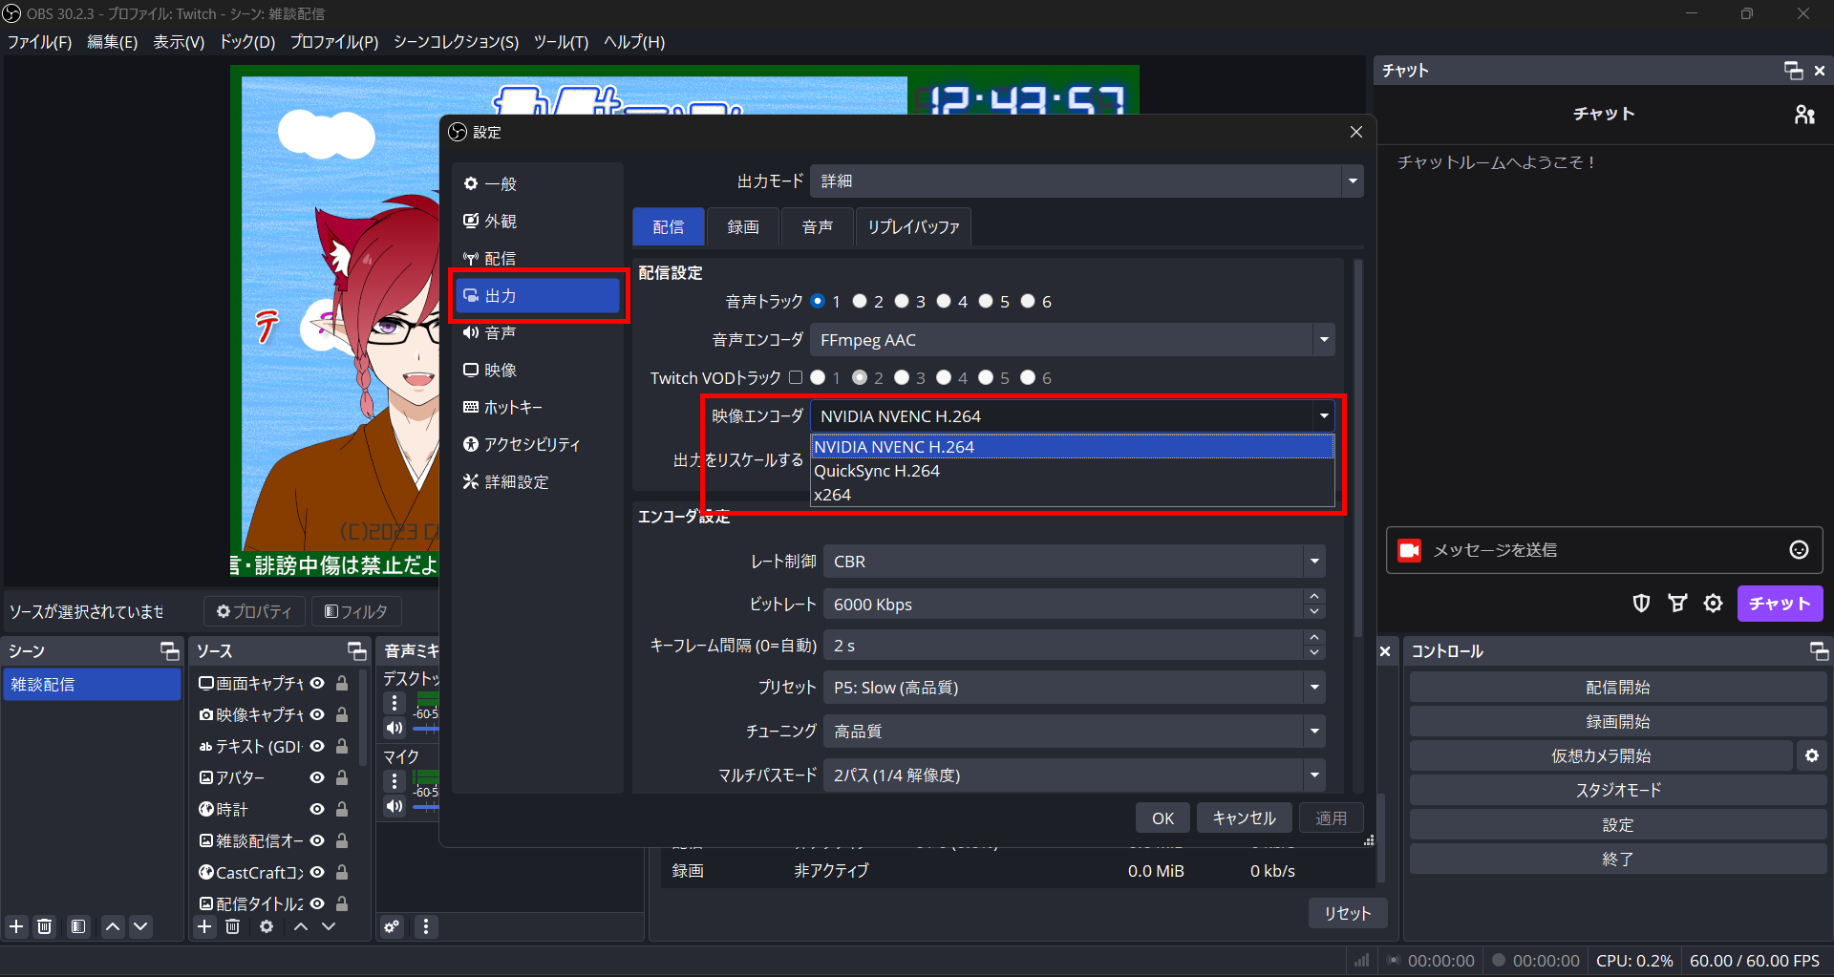
Task: Click キャンセル in settings dialog
Action: (1244, 818)
